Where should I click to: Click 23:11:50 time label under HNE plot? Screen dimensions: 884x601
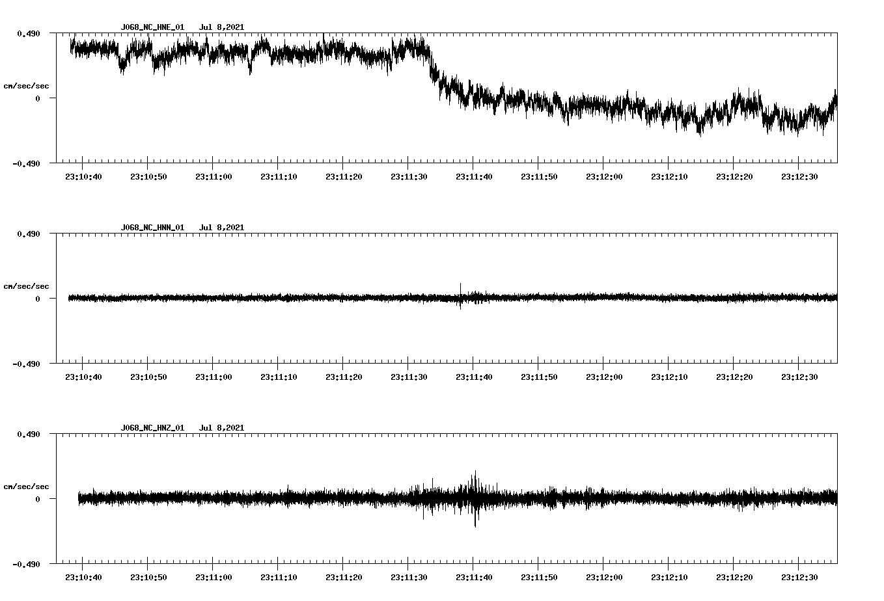pyautogui.click(x=539, y=177)
